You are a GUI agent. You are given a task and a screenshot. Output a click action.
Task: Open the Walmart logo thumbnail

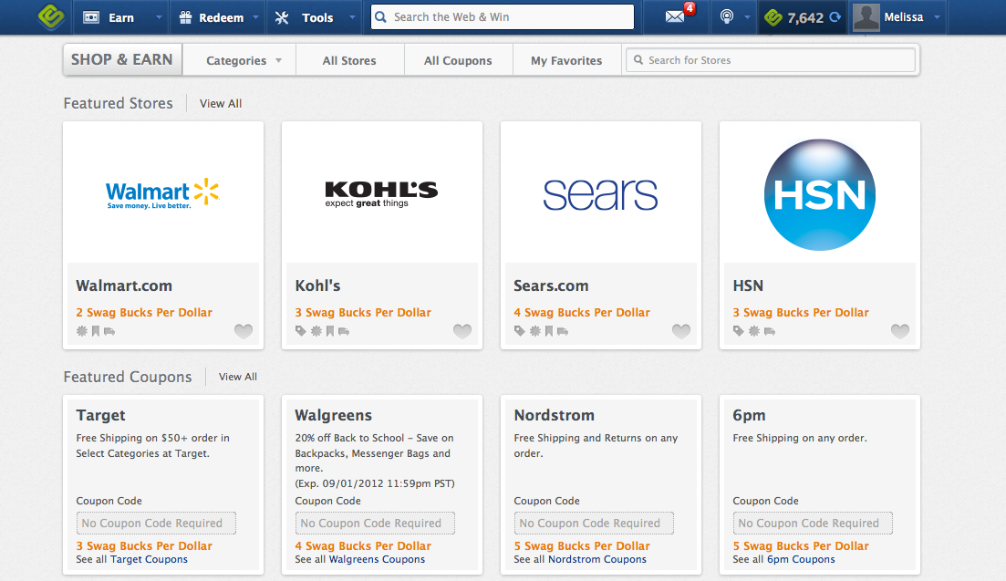(x=163, y=193)
